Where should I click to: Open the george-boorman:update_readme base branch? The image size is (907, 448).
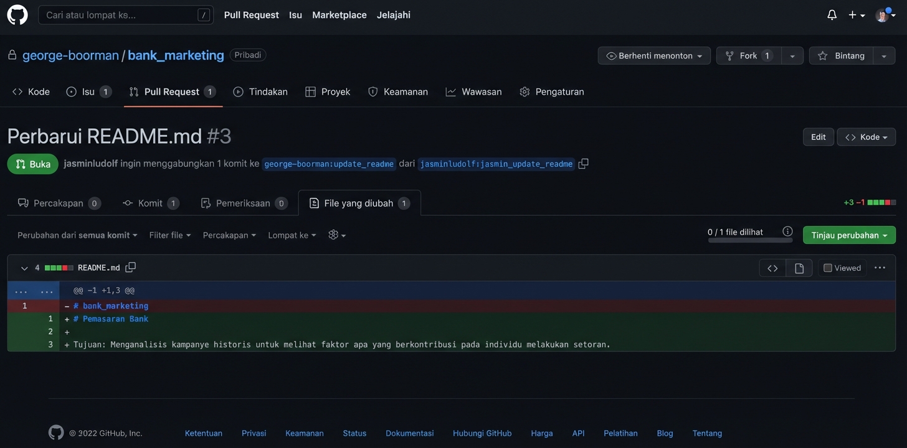pos(329,164)
